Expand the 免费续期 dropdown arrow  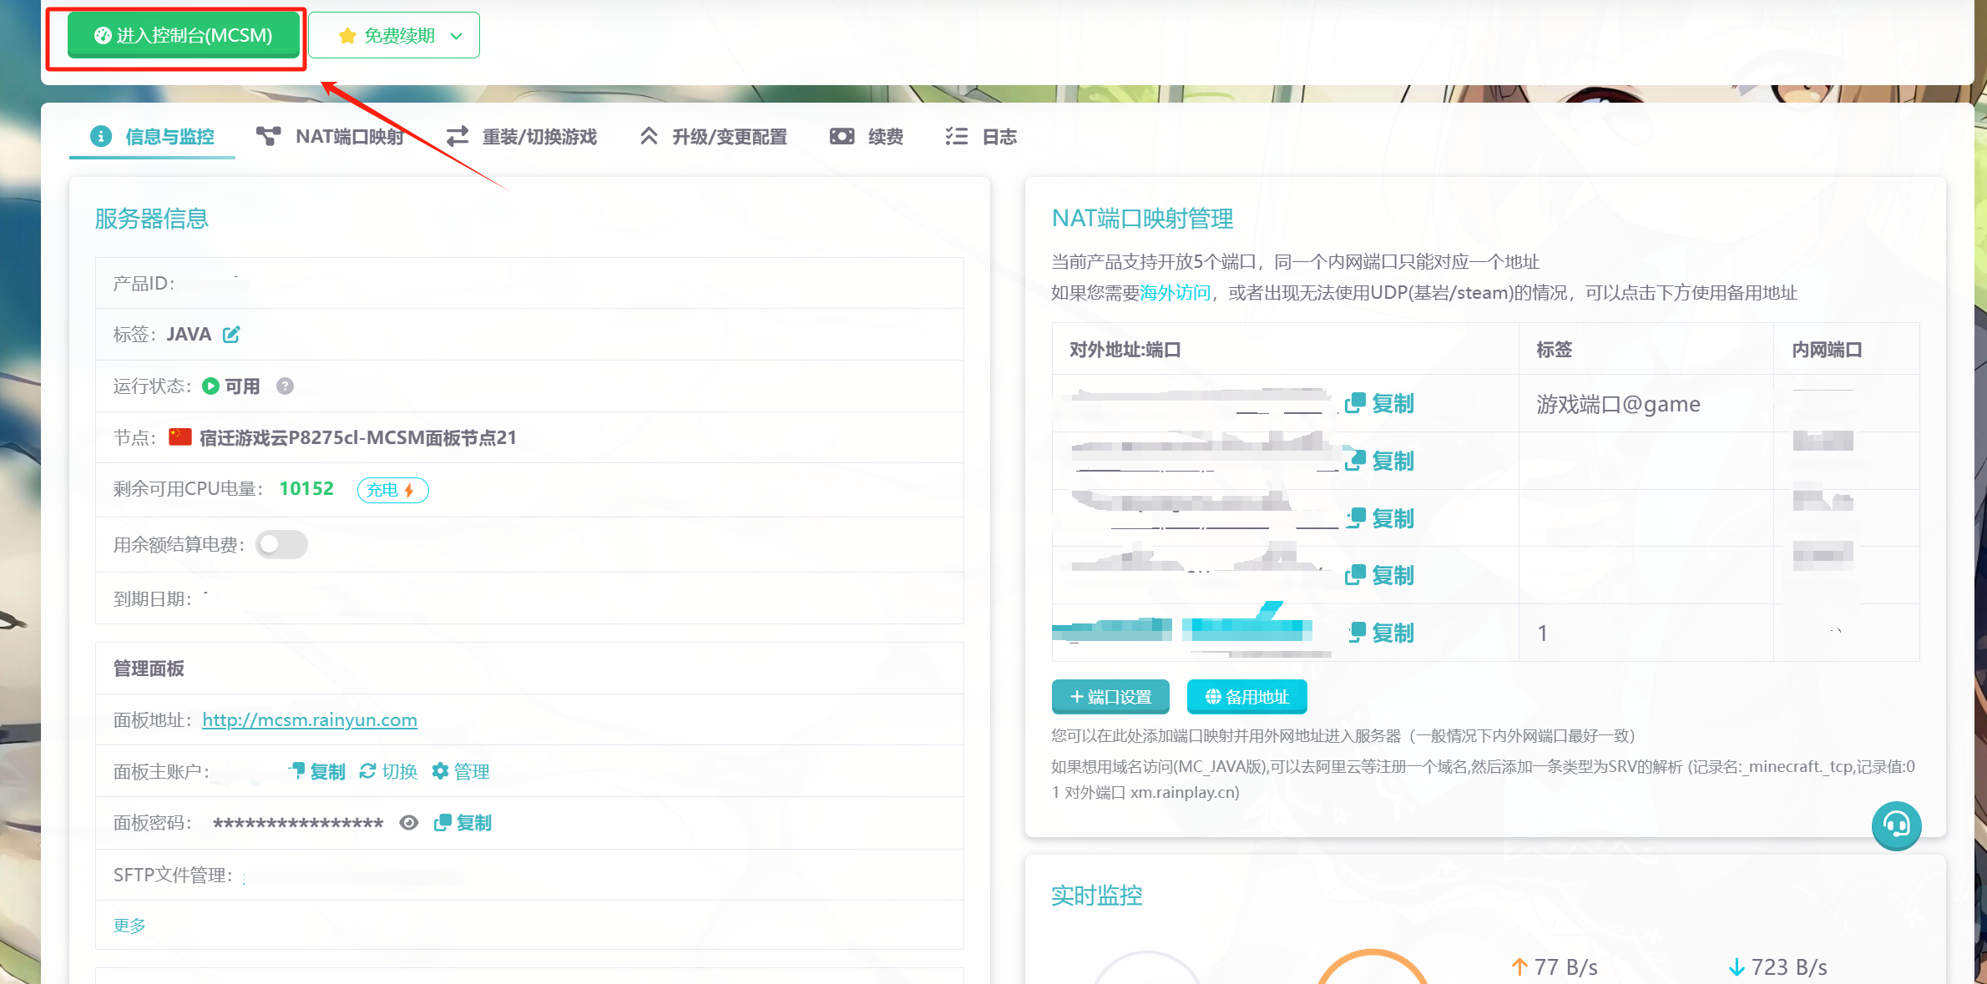[457, 36]
